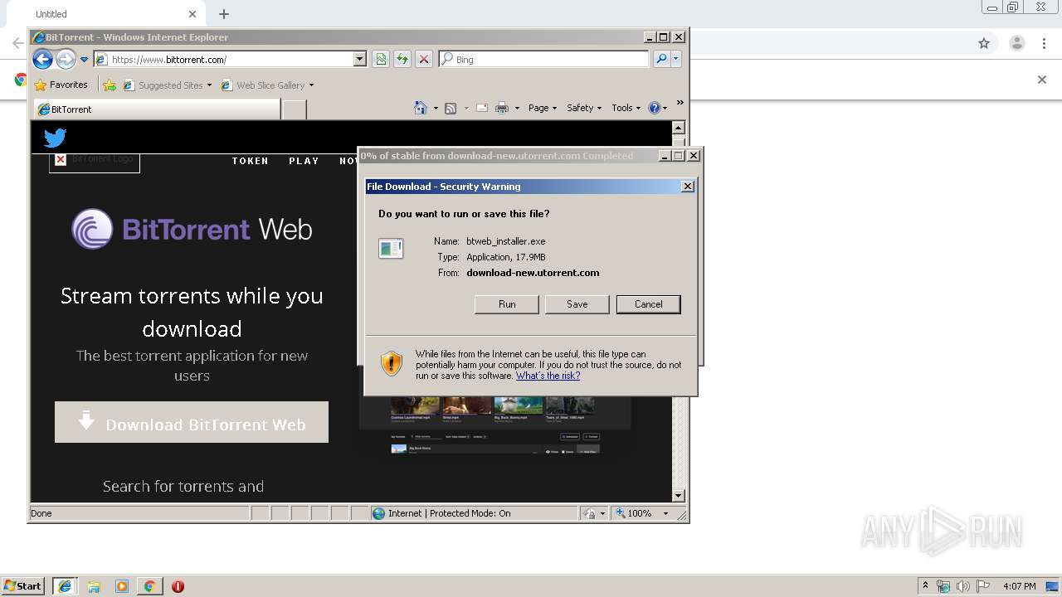Open Web Slice Gallery dropdown
This screenshot has width=1062, height=597.
pos(268,85)
